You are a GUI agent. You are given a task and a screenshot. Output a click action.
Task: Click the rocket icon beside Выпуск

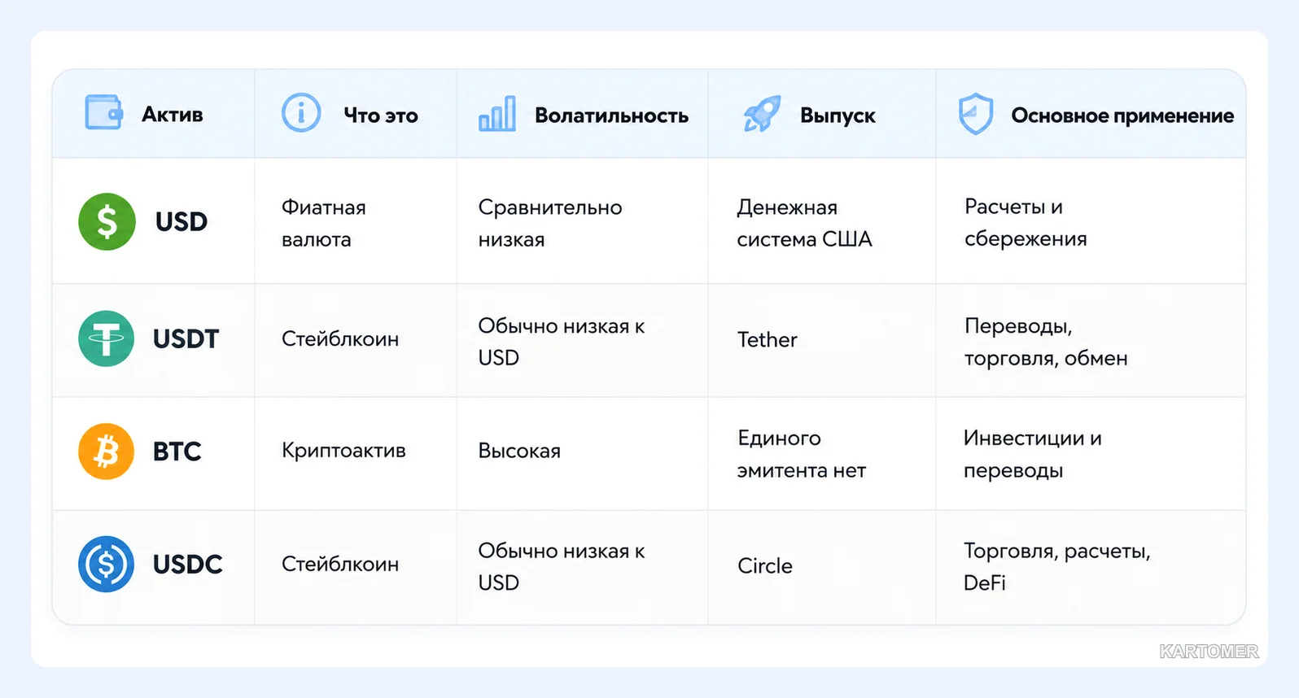[762, 114]
